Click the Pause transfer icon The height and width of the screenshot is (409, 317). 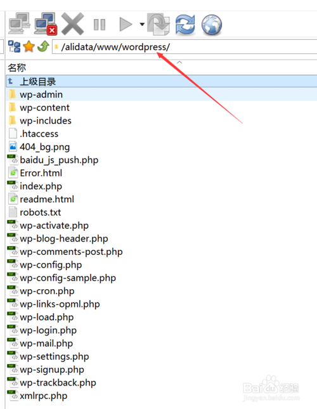point(100,25)
